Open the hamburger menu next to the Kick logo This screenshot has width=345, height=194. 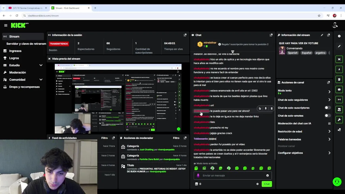6,25
